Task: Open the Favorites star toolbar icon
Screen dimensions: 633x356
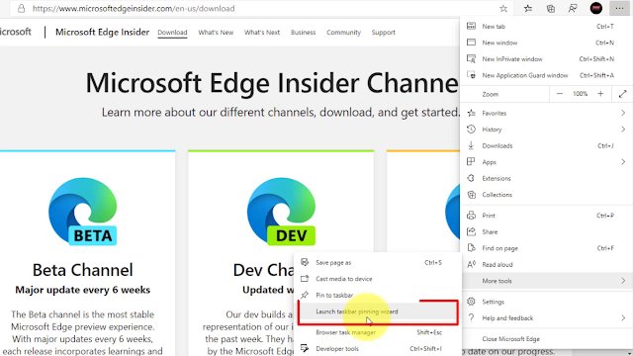Action: pos(528,9)
